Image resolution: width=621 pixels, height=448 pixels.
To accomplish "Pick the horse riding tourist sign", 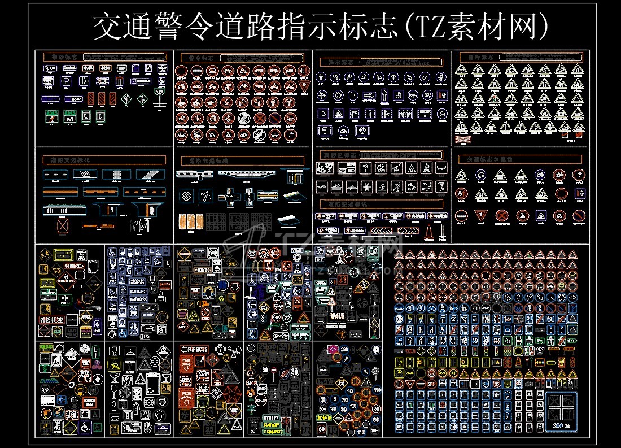I will (x=411, y=186).
